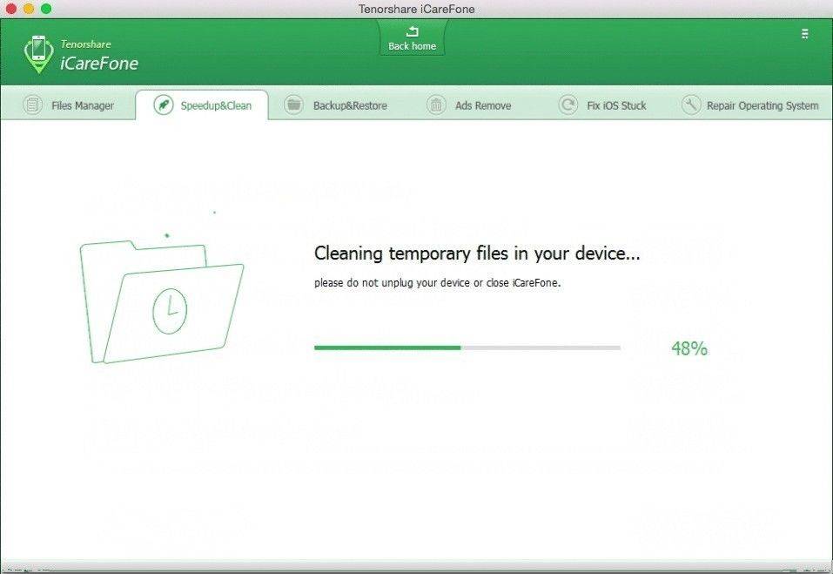Open the hamburger menu icon
The width and height of the screenshot is (833, 574).
805,34
